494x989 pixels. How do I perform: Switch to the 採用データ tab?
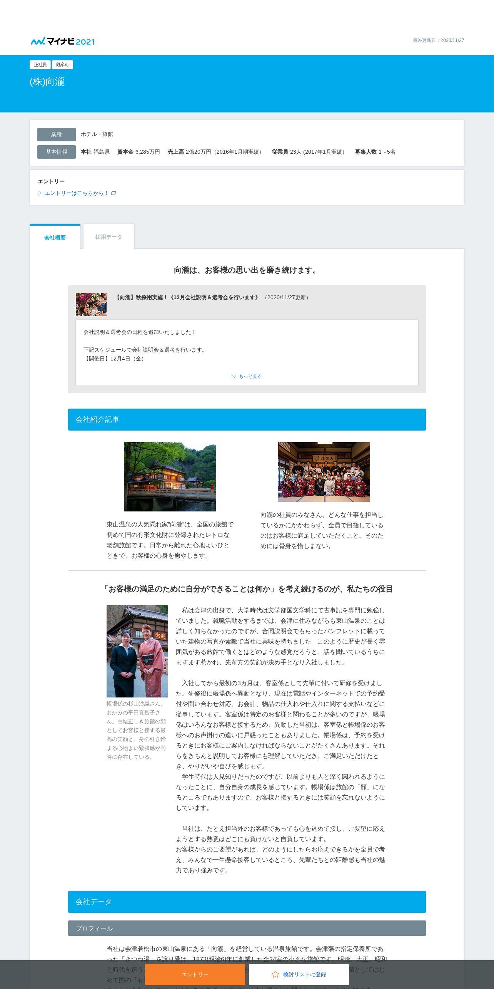[x=109, y=237]
